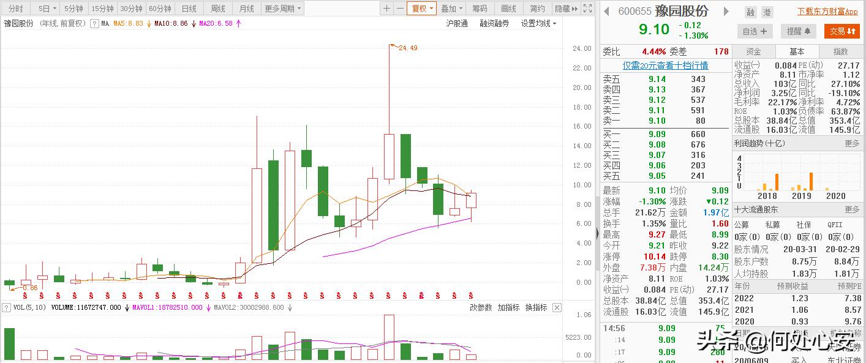Enter fullscreen chart mode
This screenshot has height=363, width=866.
(x=587, y=9)
